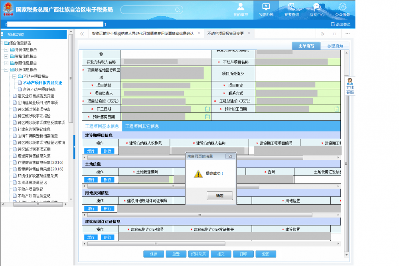
Task: Expand the 资格信息报告 tree node
Action: [6, 56]
